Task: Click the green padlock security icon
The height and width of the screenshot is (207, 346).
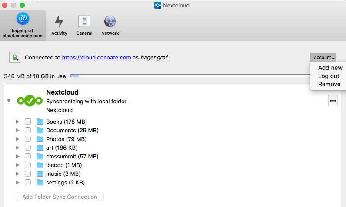Action: (15, 57)
